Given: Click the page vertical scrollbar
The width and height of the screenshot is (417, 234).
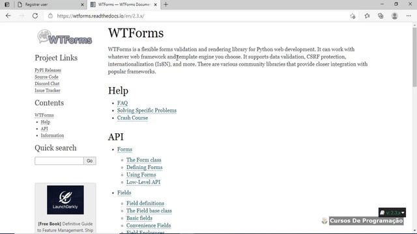Looking at the screenshot, I should click(x=414, y=57).
